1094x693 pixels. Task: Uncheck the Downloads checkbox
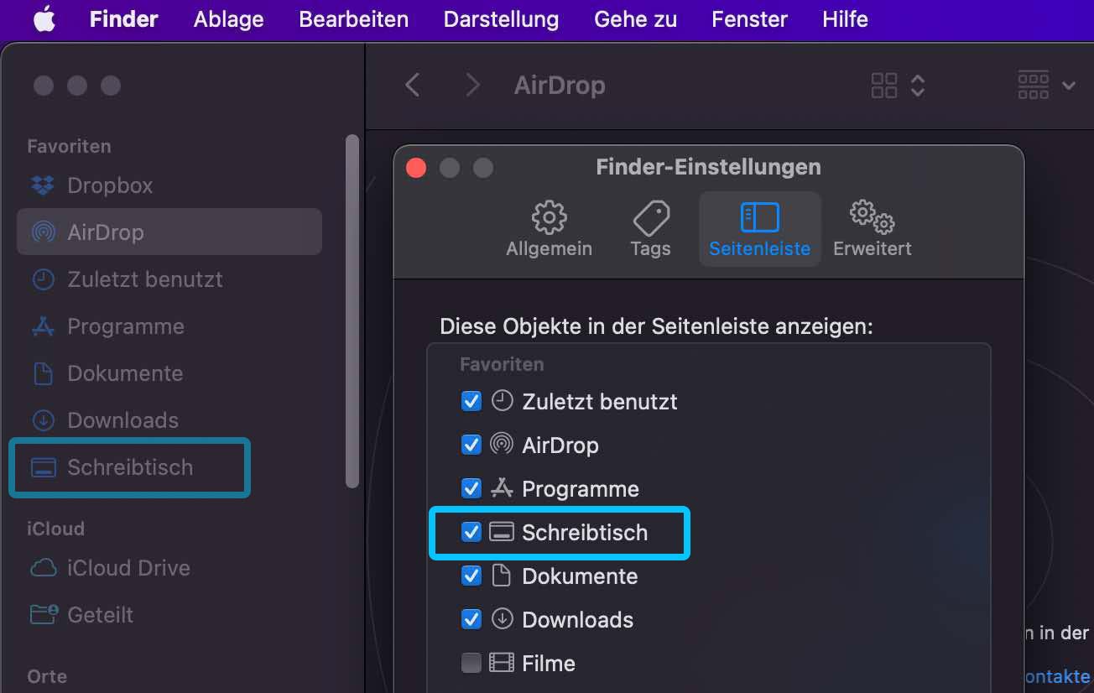pyautogui.click(x=471, y=619)
